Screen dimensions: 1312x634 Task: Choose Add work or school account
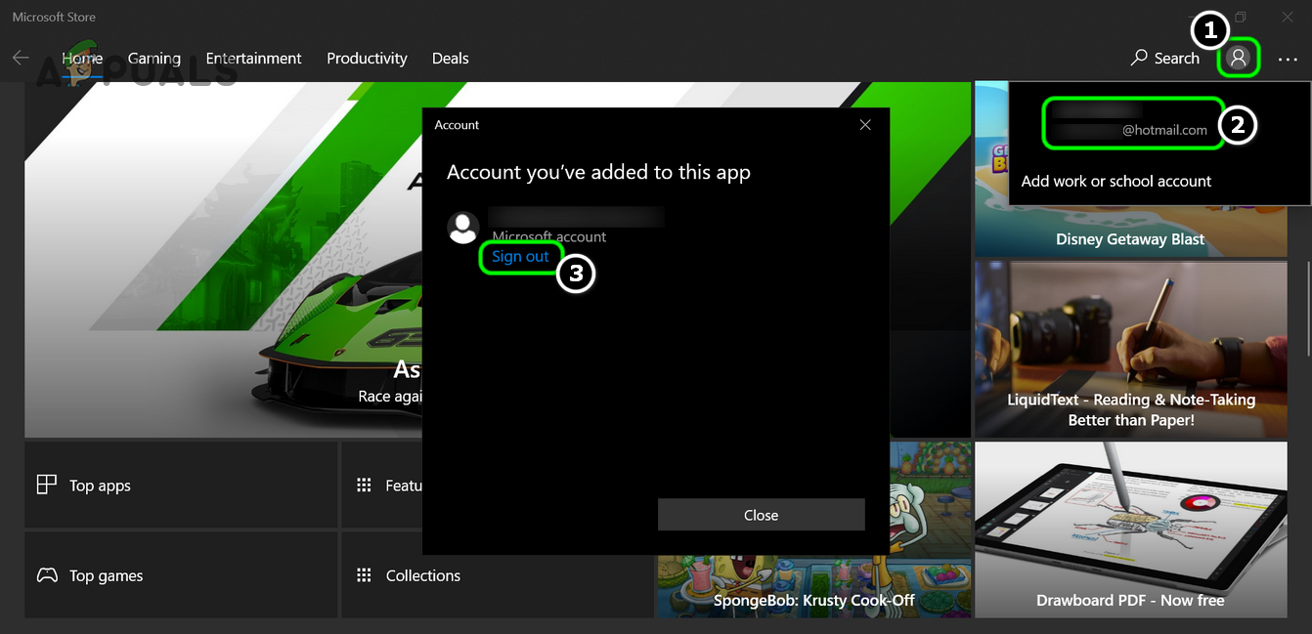(x=1116, y=182)
